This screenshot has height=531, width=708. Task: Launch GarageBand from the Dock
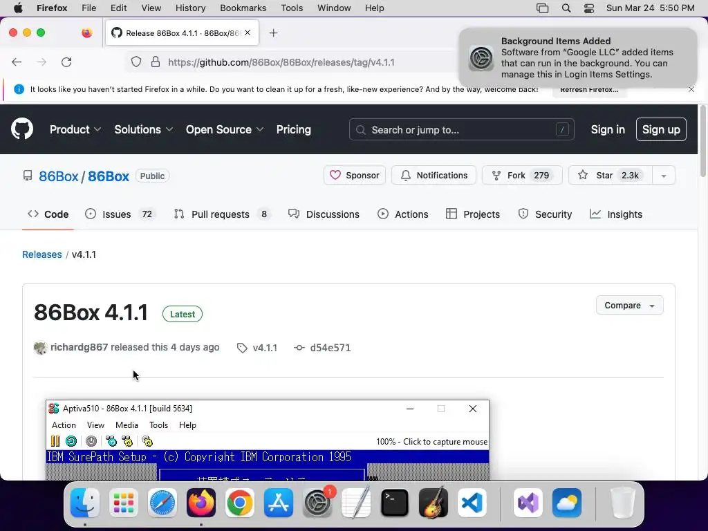pyautogui.click(x=434, y=503)
